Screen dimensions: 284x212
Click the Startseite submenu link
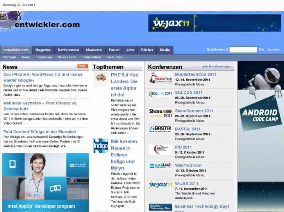(x=9, y=57)
